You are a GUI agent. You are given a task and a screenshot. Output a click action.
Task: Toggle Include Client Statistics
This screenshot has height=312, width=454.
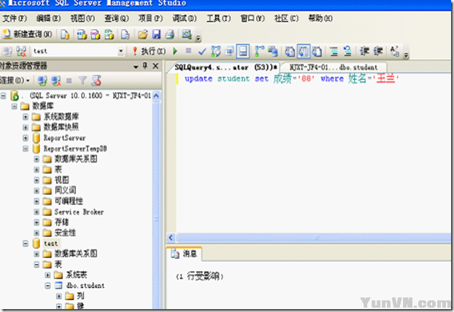(x=273, y=52)
